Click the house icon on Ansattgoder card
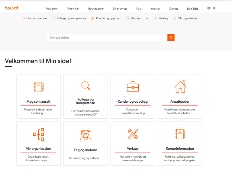 (180, 87)
